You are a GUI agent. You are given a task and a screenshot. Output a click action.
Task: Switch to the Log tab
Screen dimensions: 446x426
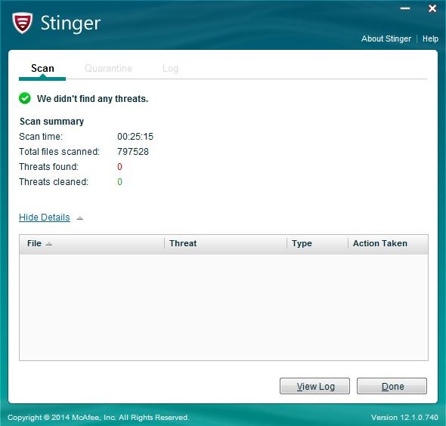[170, 69]
